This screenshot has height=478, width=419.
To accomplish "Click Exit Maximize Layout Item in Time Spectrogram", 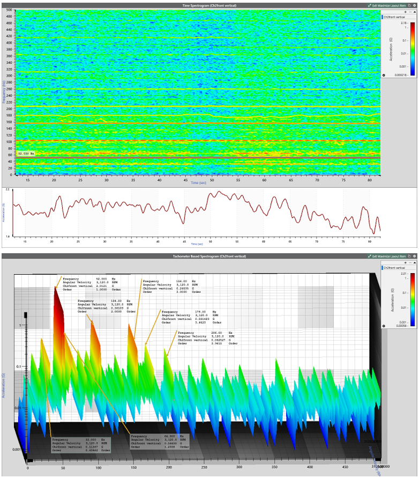I will (387, 5).
